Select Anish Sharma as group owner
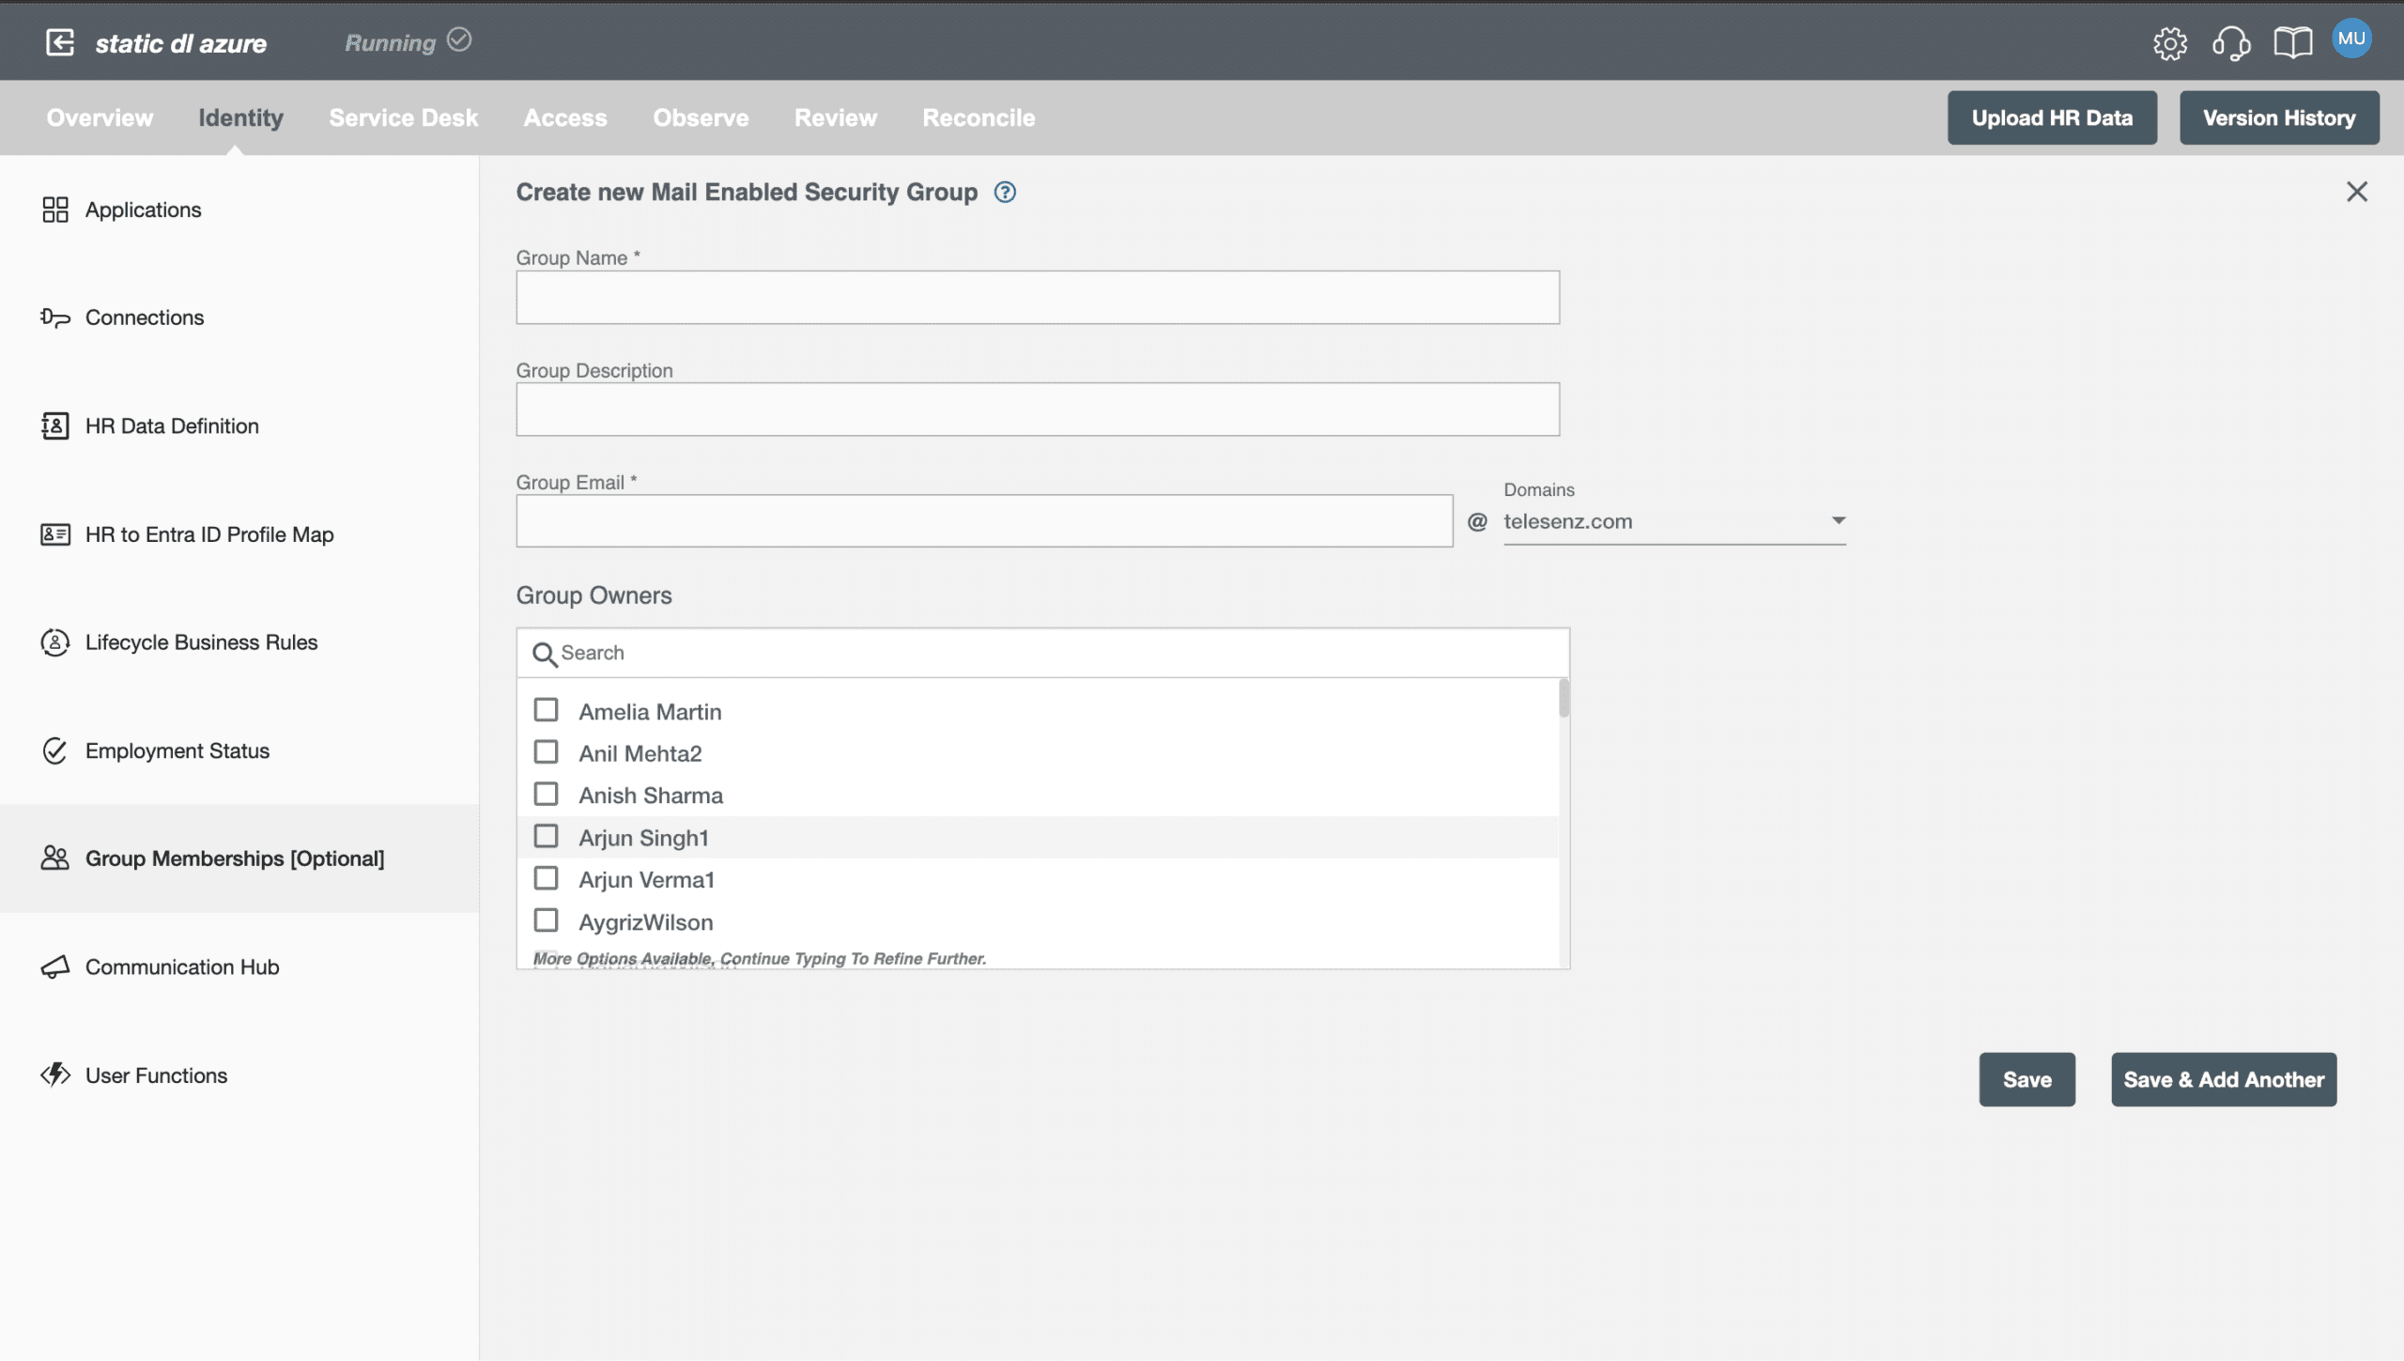 pos(546,795)
